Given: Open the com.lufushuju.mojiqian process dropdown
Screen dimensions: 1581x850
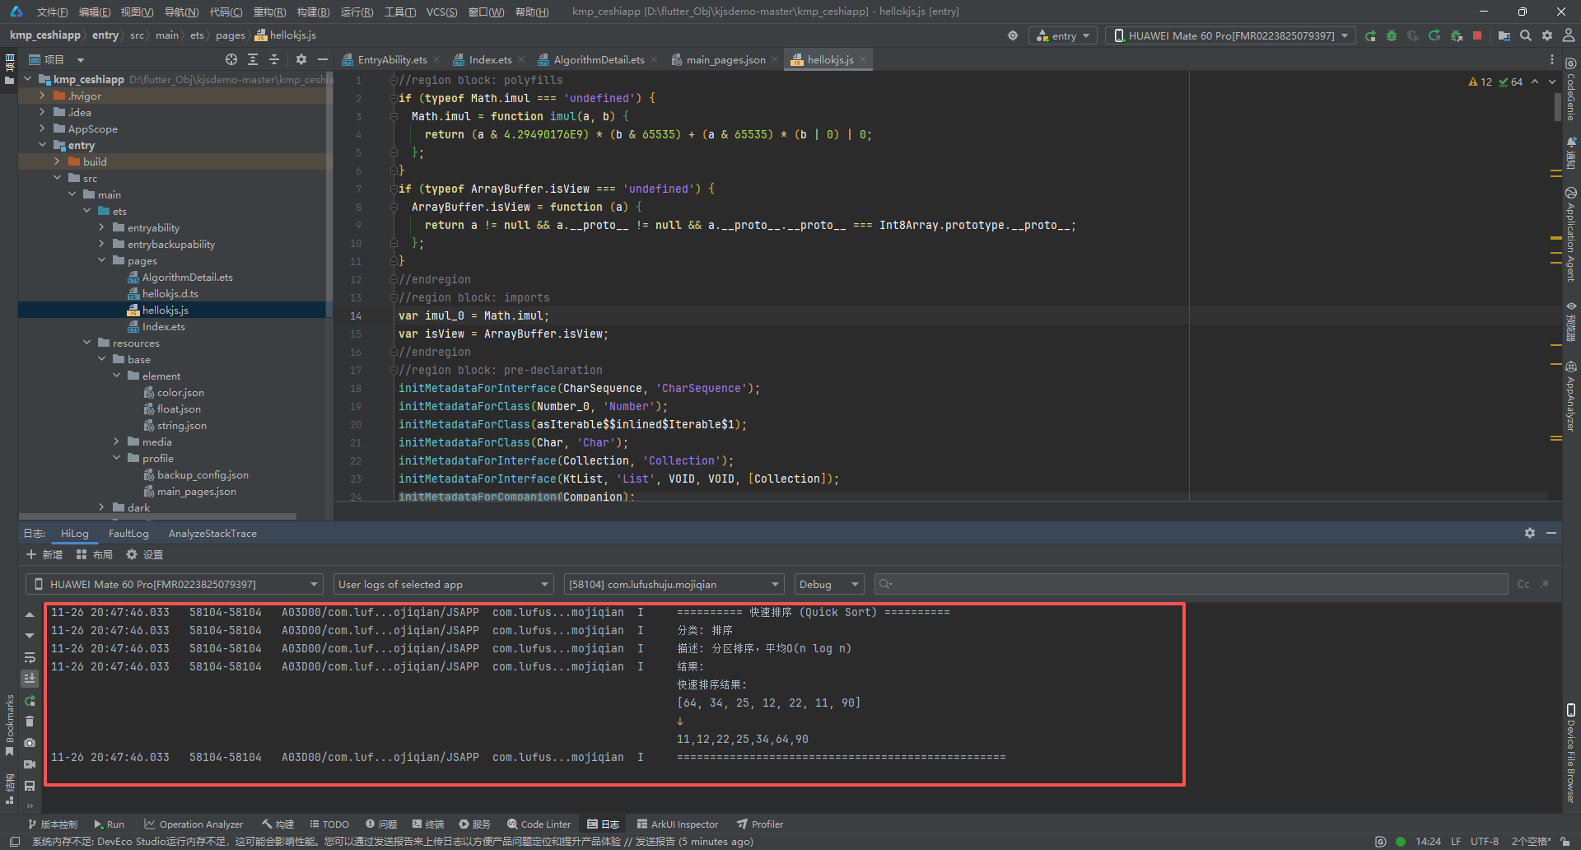Looking at the screenshot, I should 674,584.
